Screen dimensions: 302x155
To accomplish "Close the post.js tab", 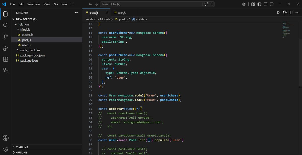I will 107,13.
